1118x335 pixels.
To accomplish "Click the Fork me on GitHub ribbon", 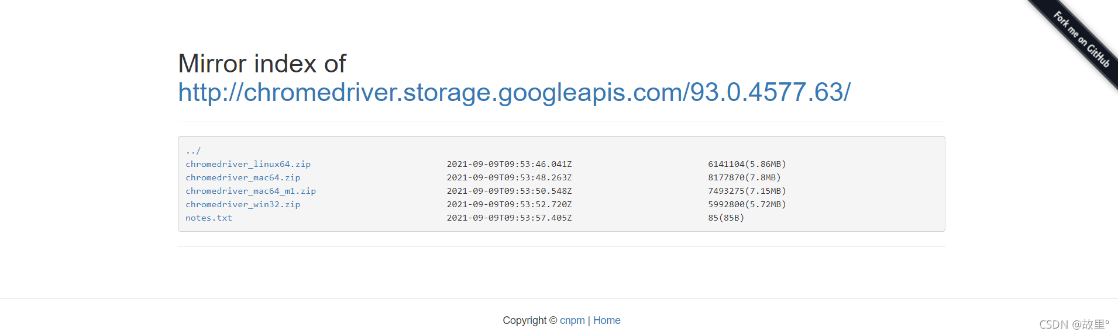I will (x=1082, y=39).
